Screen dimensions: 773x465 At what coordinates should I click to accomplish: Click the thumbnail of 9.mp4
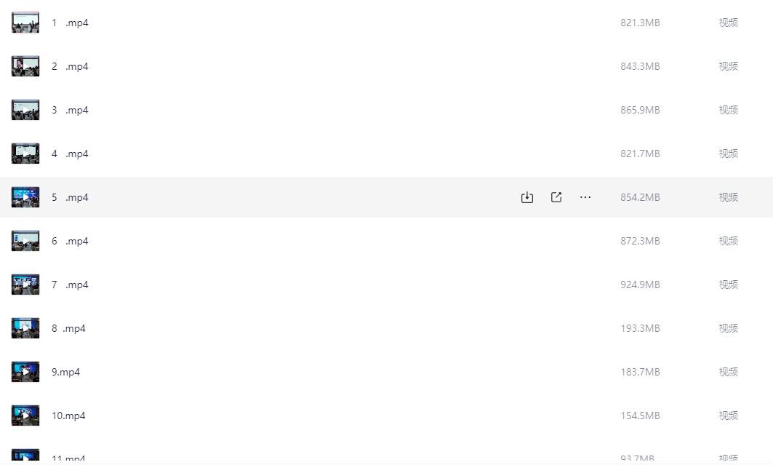(x=25, y=372)
